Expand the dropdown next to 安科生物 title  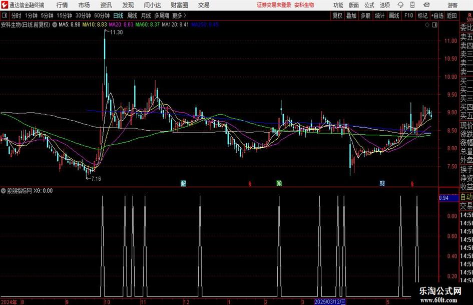coord(55,25)
